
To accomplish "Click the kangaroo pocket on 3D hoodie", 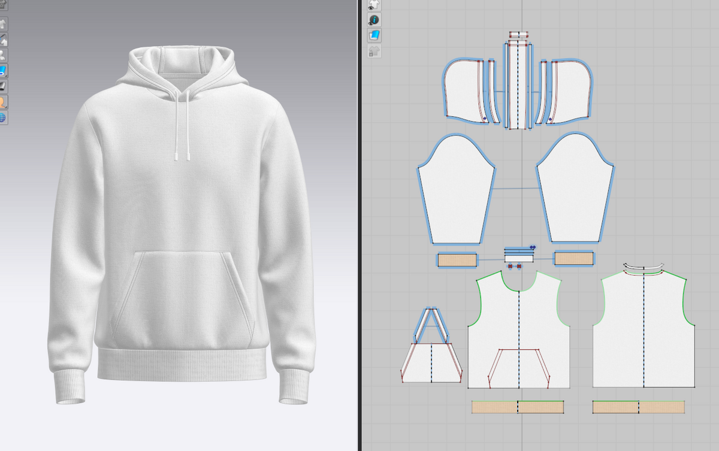I will coord(182,299).
